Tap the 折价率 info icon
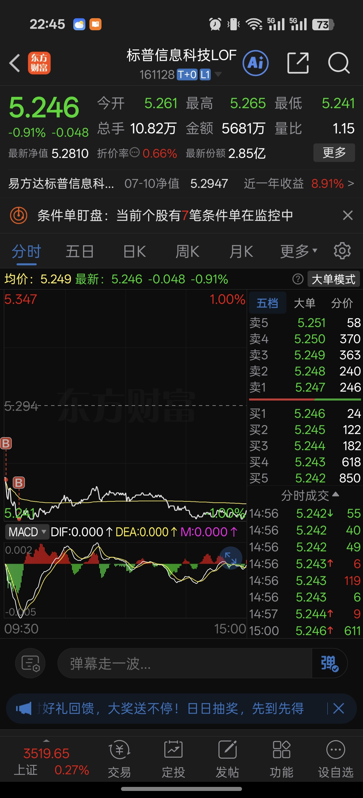Viewport: 363px width, 798px height. (x=134, y=152)
